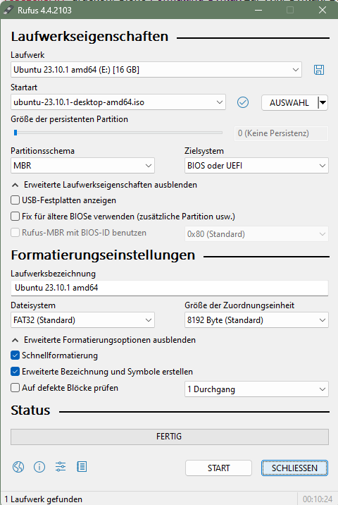Open the application settings sliders icon
The width and height of the screenshot is (338, 505).
pos(61,467)
